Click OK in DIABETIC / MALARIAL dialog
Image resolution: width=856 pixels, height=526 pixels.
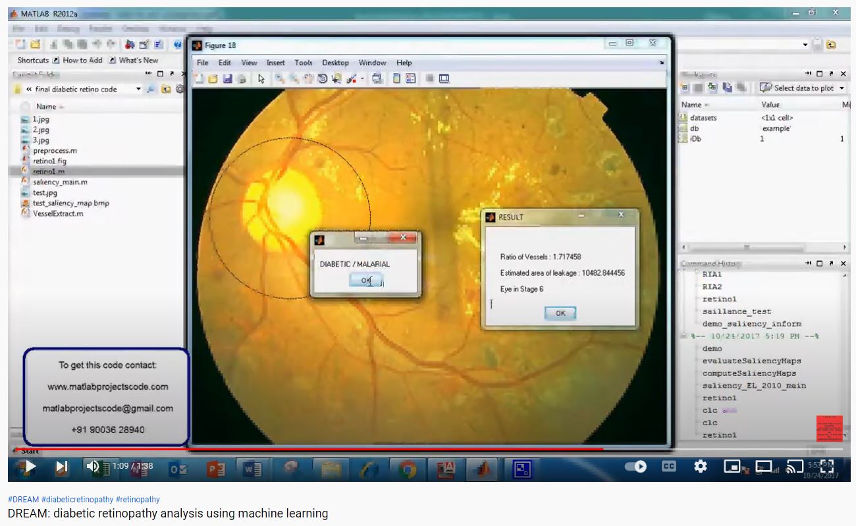(x=365, y=280)
